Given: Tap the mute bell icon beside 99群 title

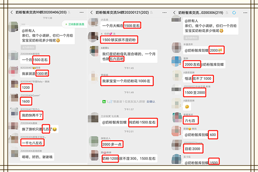Looking at the screenshot, I should (69, 12).
